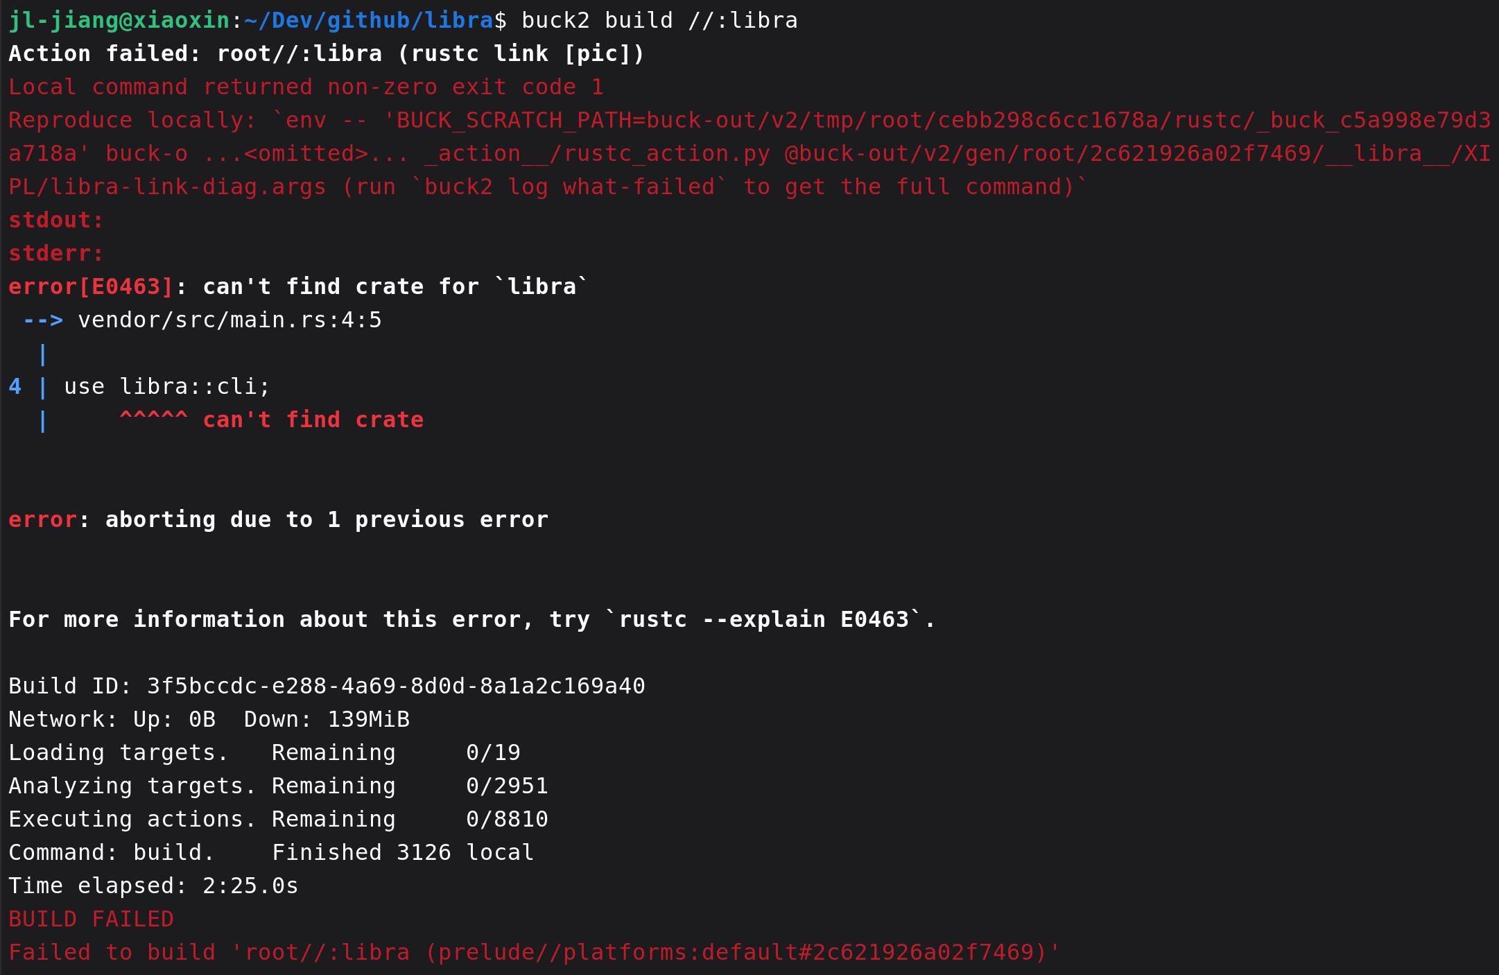
Task: Click the rustc_action.py path text
Action: (597, 154)
